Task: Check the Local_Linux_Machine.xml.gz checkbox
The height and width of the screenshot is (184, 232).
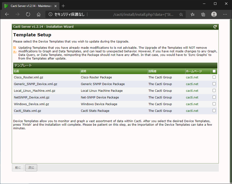Action: [x=214, y=90]
